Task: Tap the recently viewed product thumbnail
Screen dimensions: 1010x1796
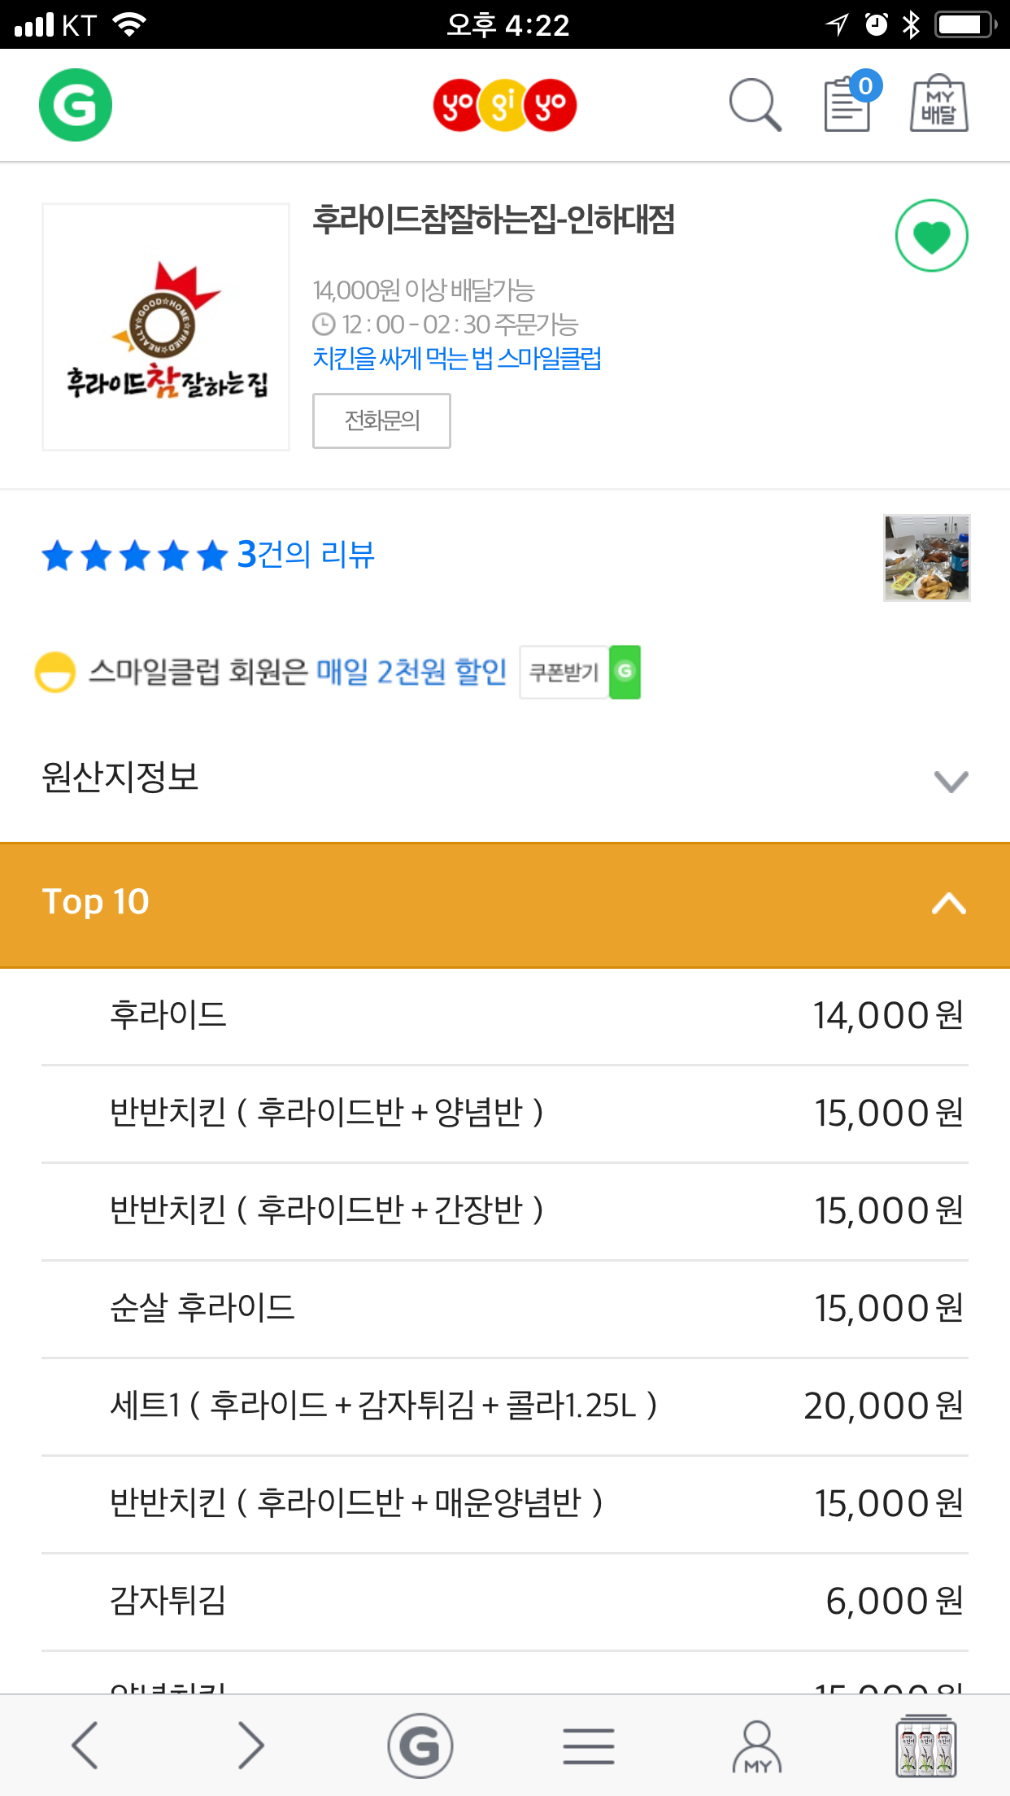Action: point(926,1746)
